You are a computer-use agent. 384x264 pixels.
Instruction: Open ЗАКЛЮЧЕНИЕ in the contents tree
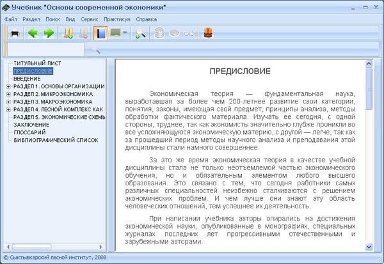31,125
